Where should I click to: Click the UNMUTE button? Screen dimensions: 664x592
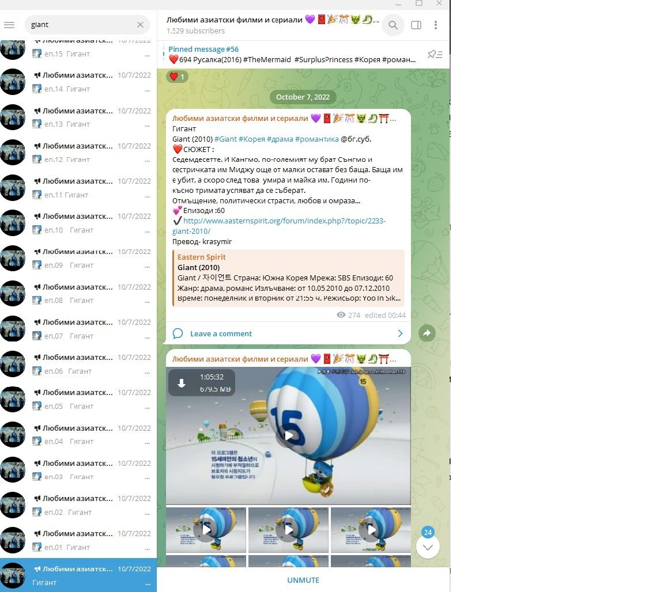point(303,580)
